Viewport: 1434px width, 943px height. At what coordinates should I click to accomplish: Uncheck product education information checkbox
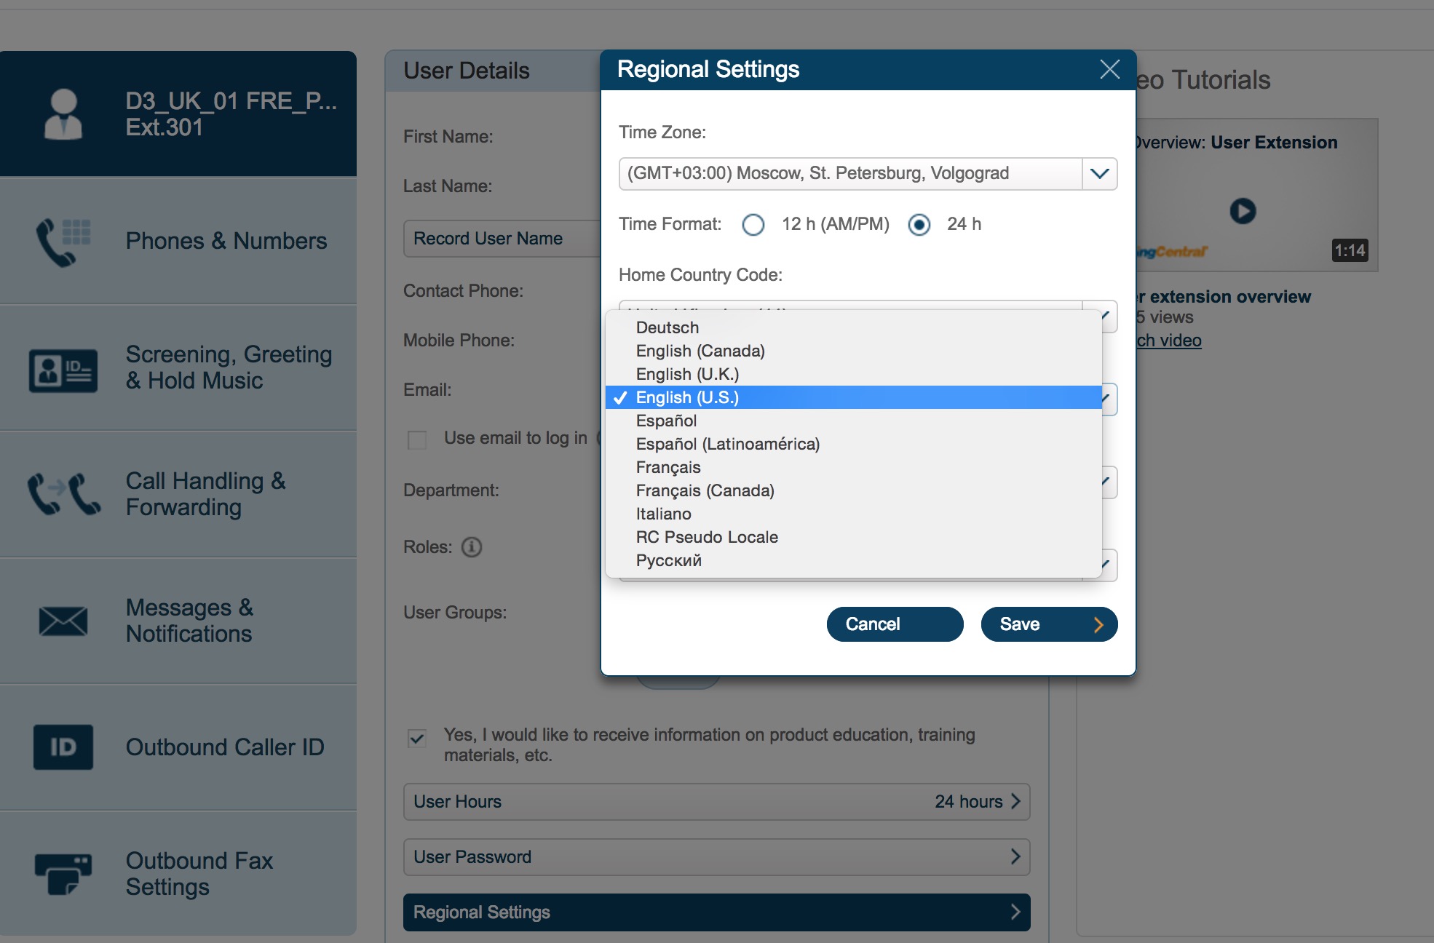417,739
